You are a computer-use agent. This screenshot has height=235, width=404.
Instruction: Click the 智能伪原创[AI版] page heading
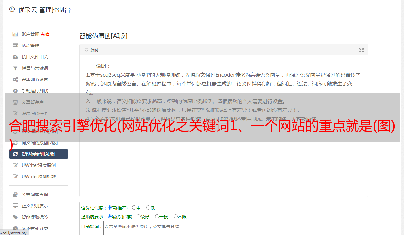click(103, 36)
